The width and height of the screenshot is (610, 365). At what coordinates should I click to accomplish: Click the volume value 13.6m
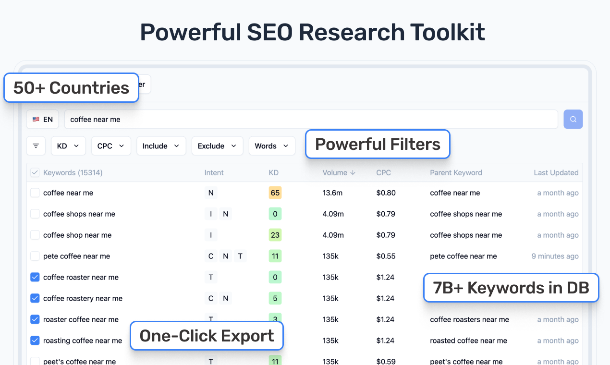pyautogui.click(x=332, y=193)
